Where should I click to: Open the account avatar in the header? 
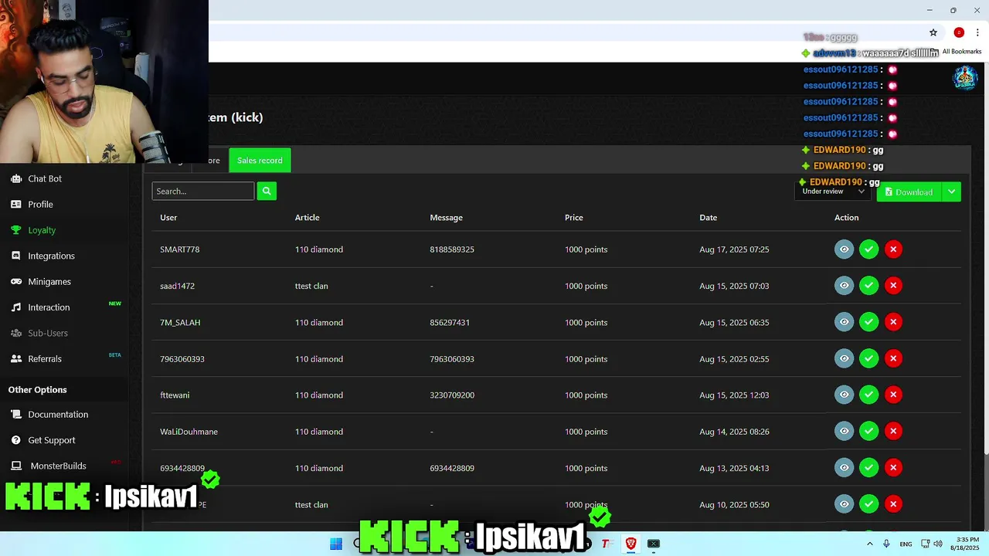(x=965, y=78)
